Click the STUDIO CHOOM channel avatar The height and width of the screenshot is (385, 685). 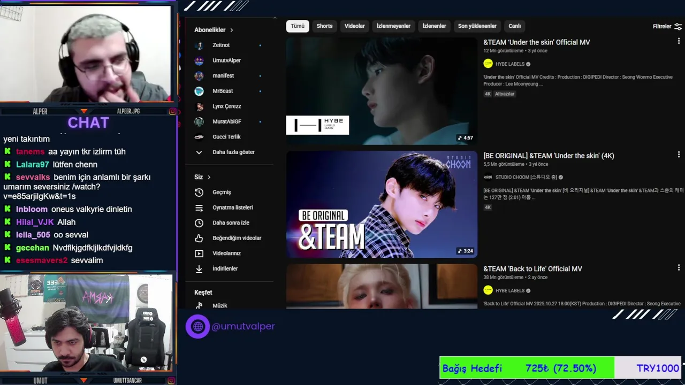tap(488, 177)
